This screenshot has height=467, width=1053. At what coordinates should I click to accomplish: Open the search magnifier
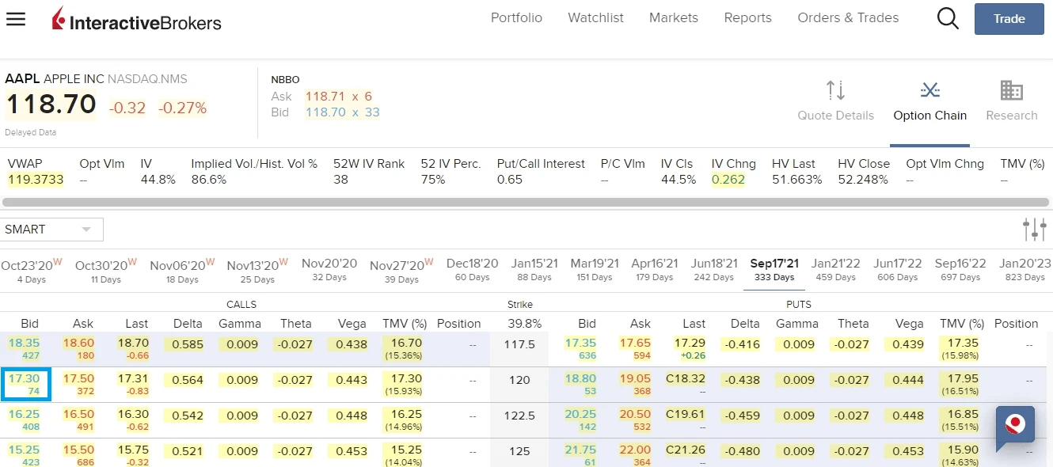[x=948, y=18]
